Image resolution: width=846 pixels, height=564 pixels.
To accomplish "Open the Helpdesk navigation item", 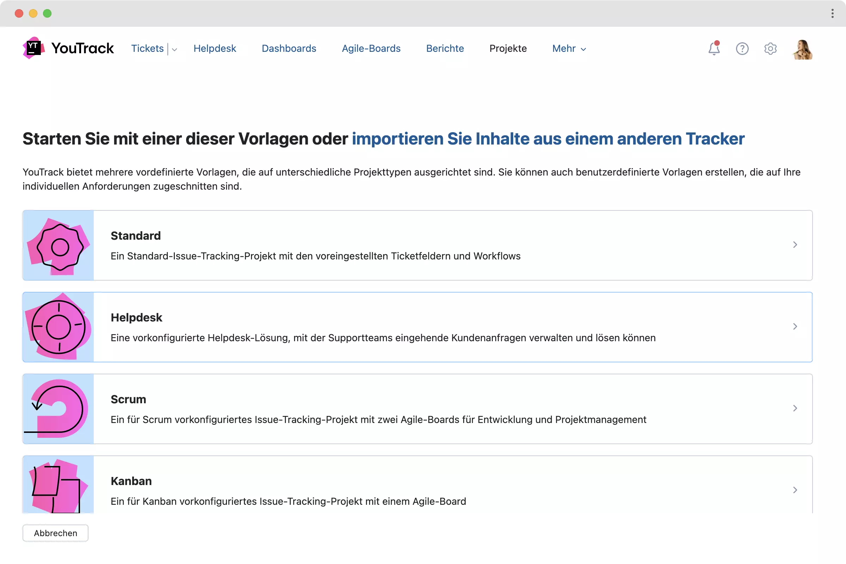I will pyautogui.click(x=215, y=49).
